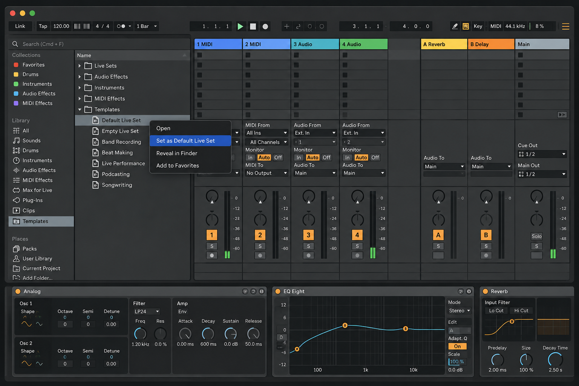Image resolution: width=579 pixels, height=386 pixels.
Task: Toggle the loop switch icon
Action: click(298, 26)
